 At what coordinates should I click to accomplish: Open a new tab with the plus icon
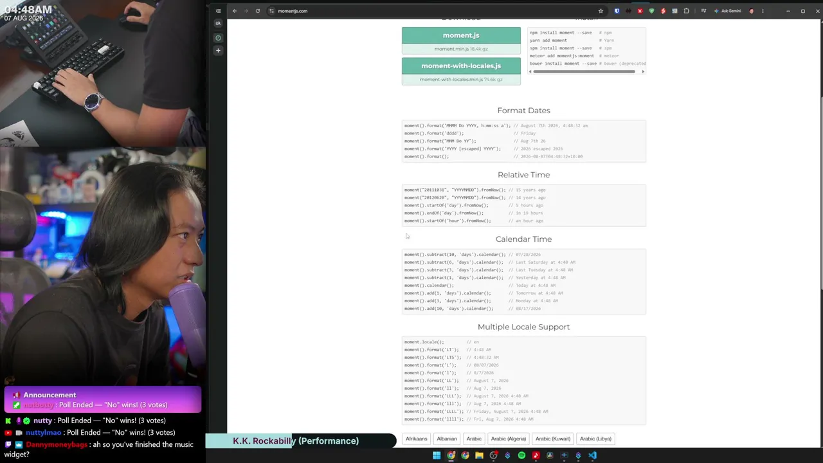pos(218,50)
